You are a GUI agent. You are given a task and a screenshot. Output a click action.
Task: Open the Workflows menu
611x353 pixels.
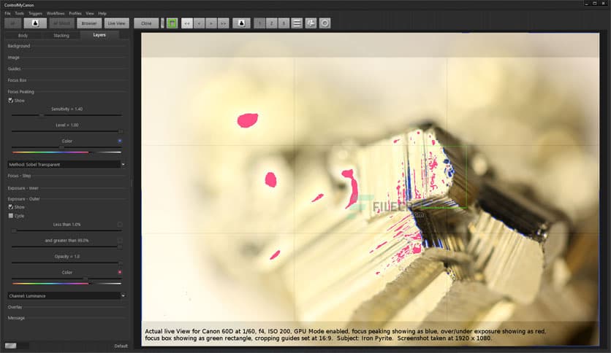pos(56,13)
